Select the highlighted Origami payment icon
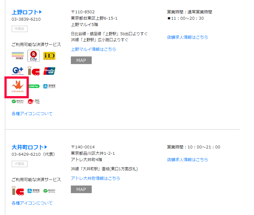The image size is (254, 215). [x=17, y=87]
